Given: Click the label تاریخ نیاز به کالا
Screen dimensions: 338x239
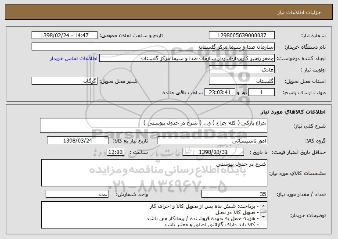Looking at the screenshot, I should pos(130,141).
